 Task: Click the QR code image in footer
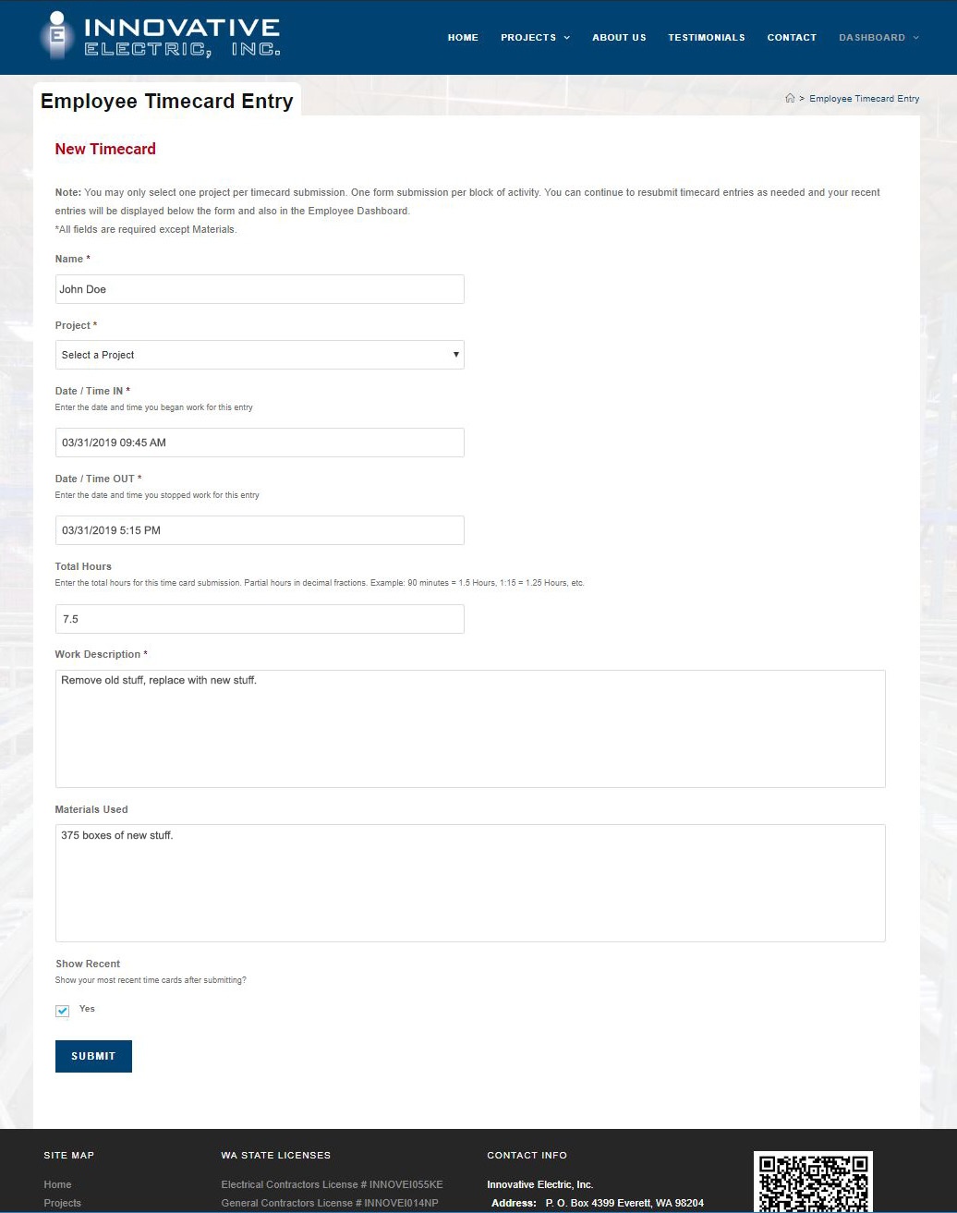[x=813, y=1182]
